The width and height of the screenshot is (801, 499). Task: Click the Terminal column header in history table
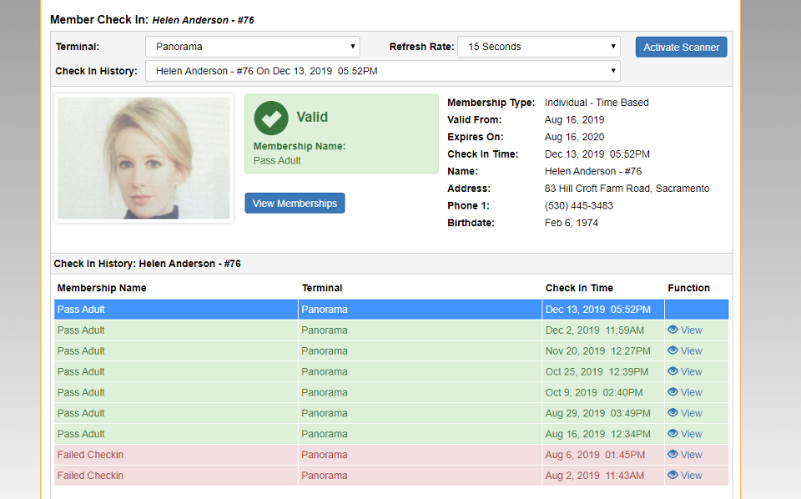tap(322, 288)
